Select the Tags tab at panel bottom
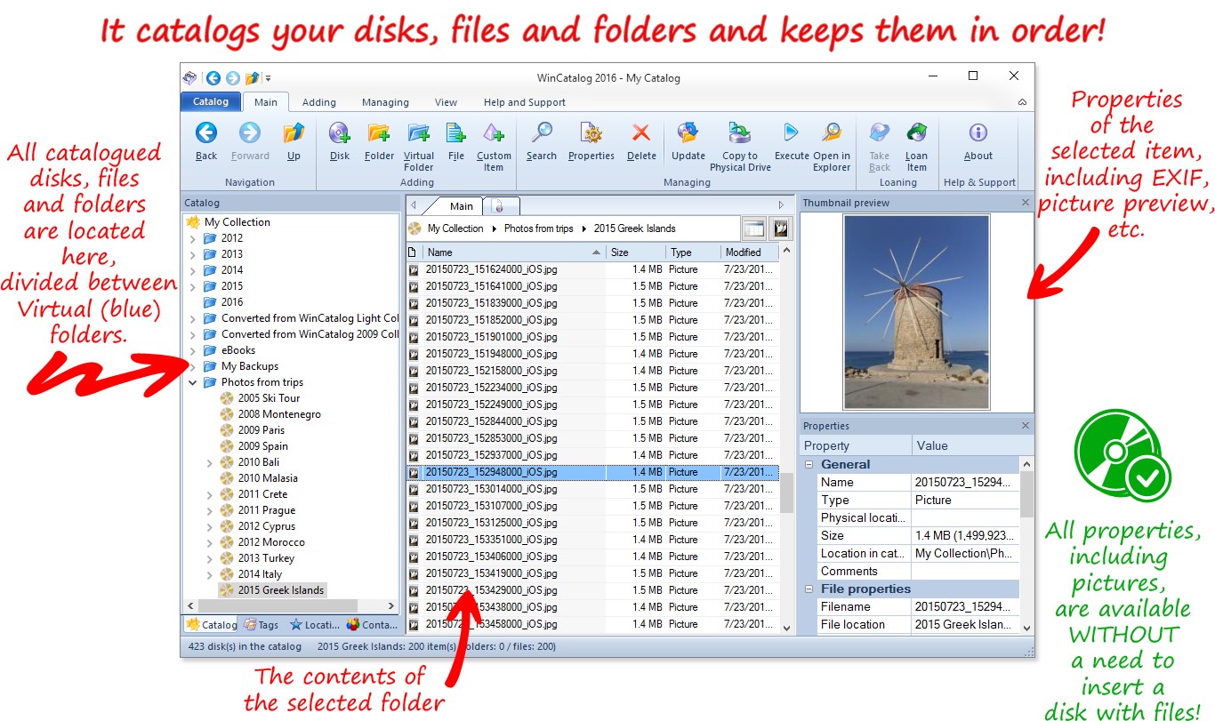 point(262,625)
